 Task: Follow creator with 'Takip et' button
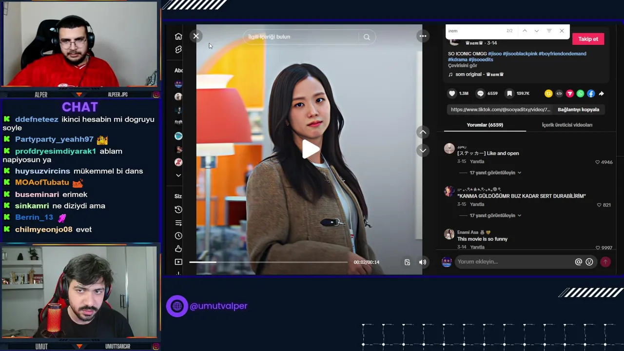click(588, 39)
